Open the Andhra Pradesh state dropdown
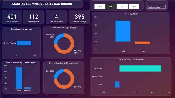175x98 pixels. coord(156,7)
